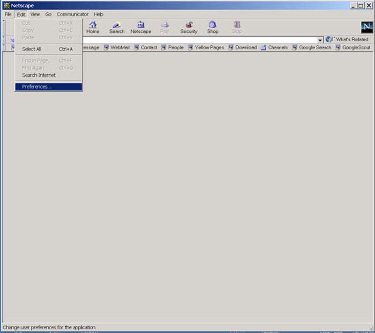Click the Netscape N logo icon

(367, 27)
